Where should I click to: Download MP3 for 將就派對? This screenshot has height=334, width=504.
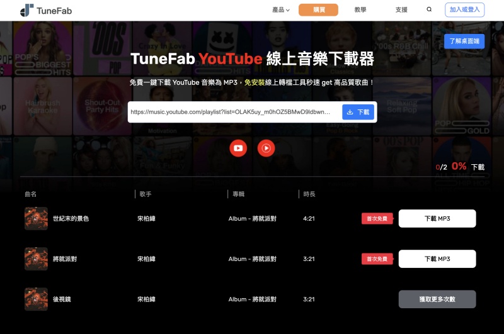(x=437, y=259)
